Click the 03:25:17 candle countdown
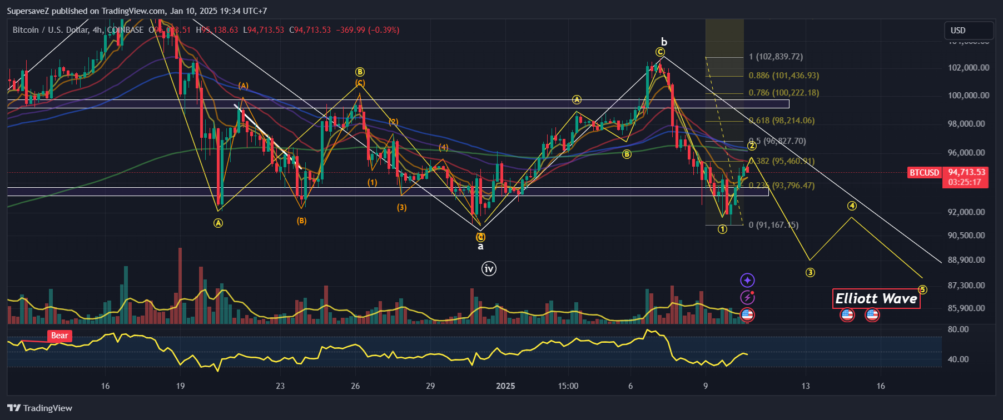The height and width of the screenshot is (420, 1003). tap(965, 182)
